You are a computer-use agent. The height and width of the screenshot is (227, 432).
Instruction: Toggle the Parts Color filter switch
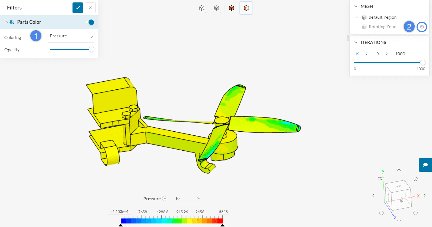[90, 22]
